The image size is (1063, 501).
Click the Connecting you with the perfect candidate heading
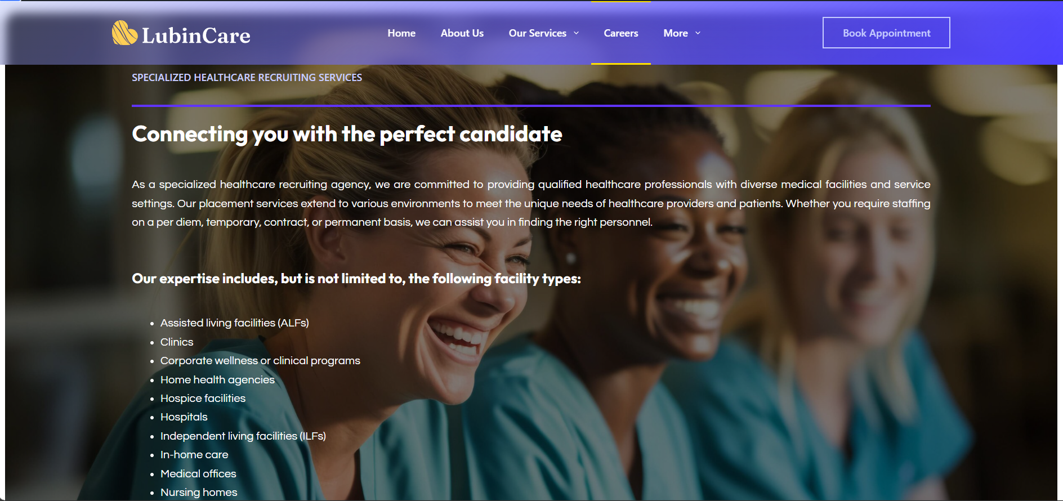tap(347, 134)
